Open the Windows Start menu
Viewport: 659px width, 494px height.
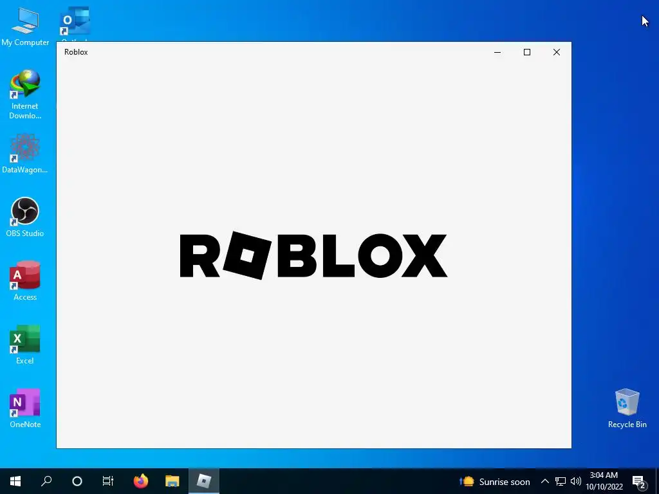point(15,481)
